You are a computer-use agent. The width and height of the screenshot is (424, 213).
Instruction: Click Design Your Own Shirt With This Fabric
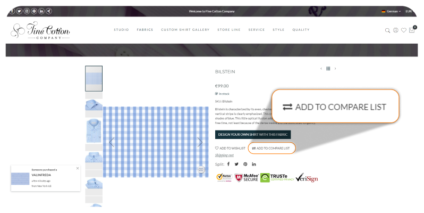pyautogui.click(x=253, y=134)
